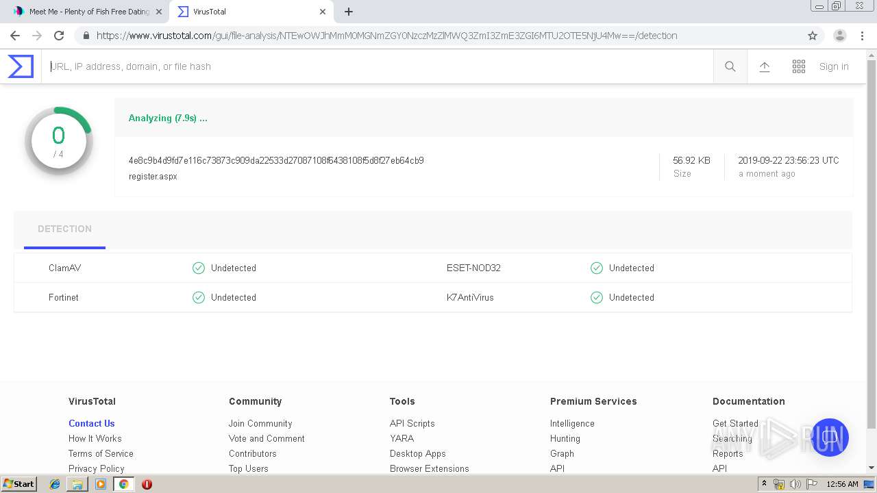Click the upload file icon
This screenshot has width=877, height=493.
(x=765, y=66)
